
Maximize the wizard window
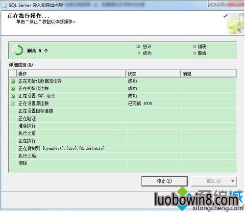coord(223,3)
